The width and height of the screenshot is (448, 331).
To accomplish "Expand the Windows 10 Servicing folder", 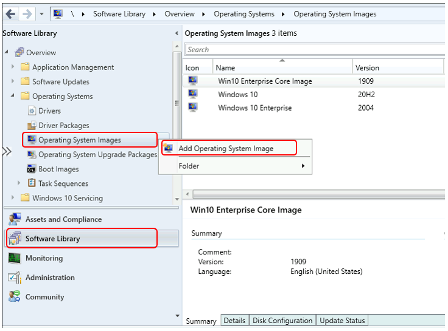I will 13,197.
